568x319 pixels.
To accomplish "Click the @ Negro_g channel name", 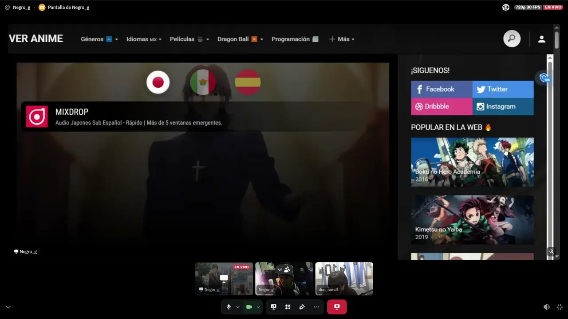I will tap(18, 7).
